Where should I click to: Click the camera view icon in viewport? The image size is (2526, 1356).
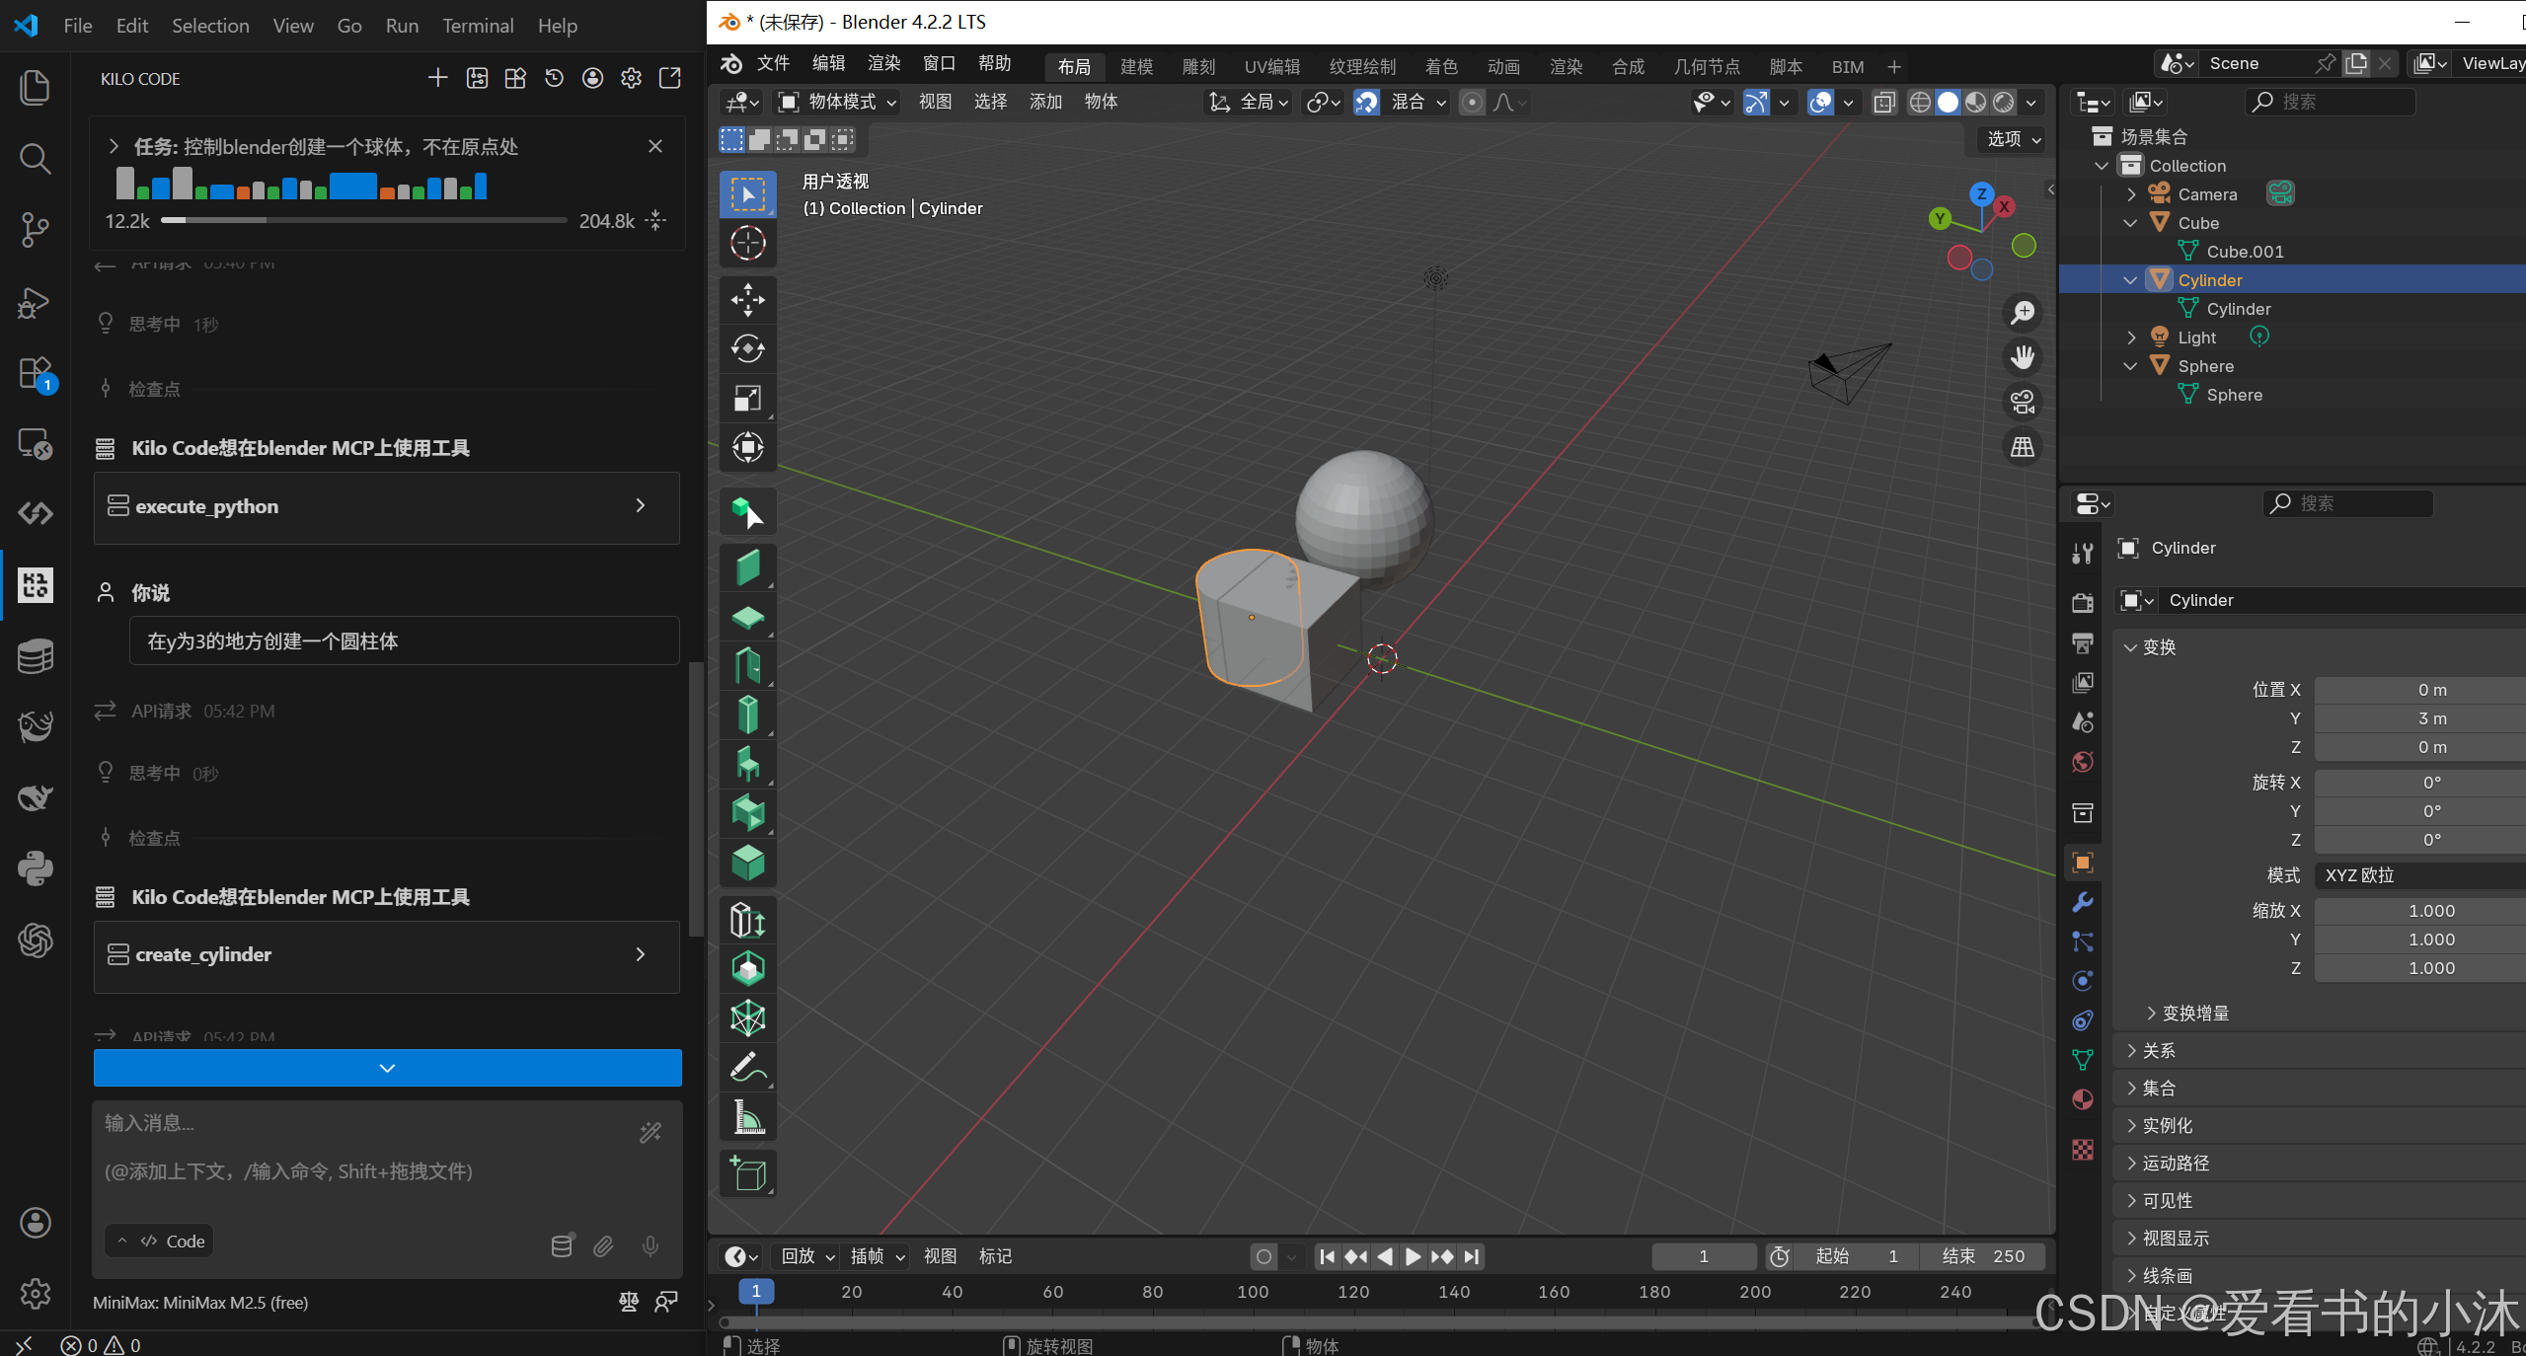pyautogui.click(x=2023, y=402)
